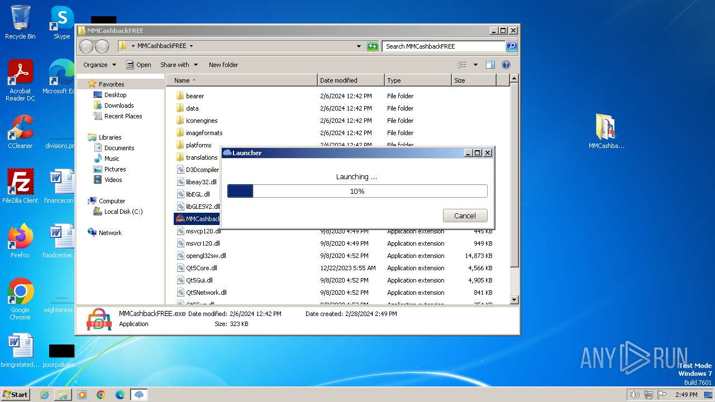Select the MMCashba... folder on desktop
Viewport: 715px width, 402px height.
tap(606, 131)
